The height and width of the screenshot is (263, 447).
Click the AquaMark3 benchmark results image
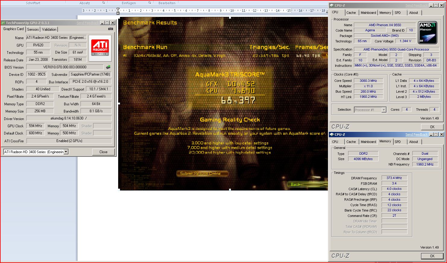point(223,104)
